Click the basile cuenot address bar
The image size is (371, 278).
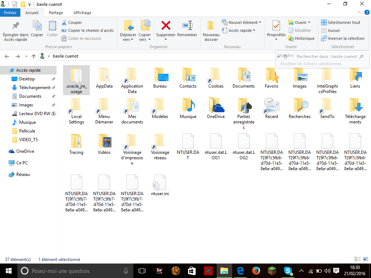click(x=157, y=56)
